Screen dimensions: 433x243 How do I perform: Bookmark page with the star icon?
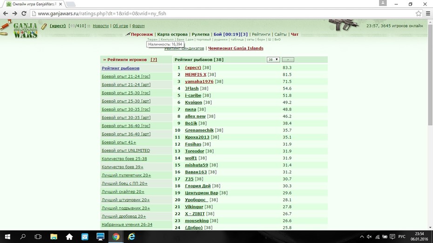[419, 13]
